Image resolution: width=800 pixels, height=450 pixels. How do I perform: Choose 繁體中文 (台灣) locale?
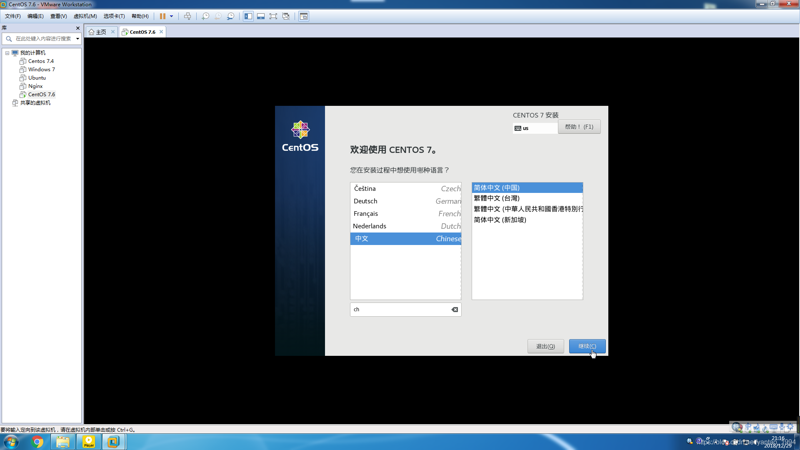527,198
